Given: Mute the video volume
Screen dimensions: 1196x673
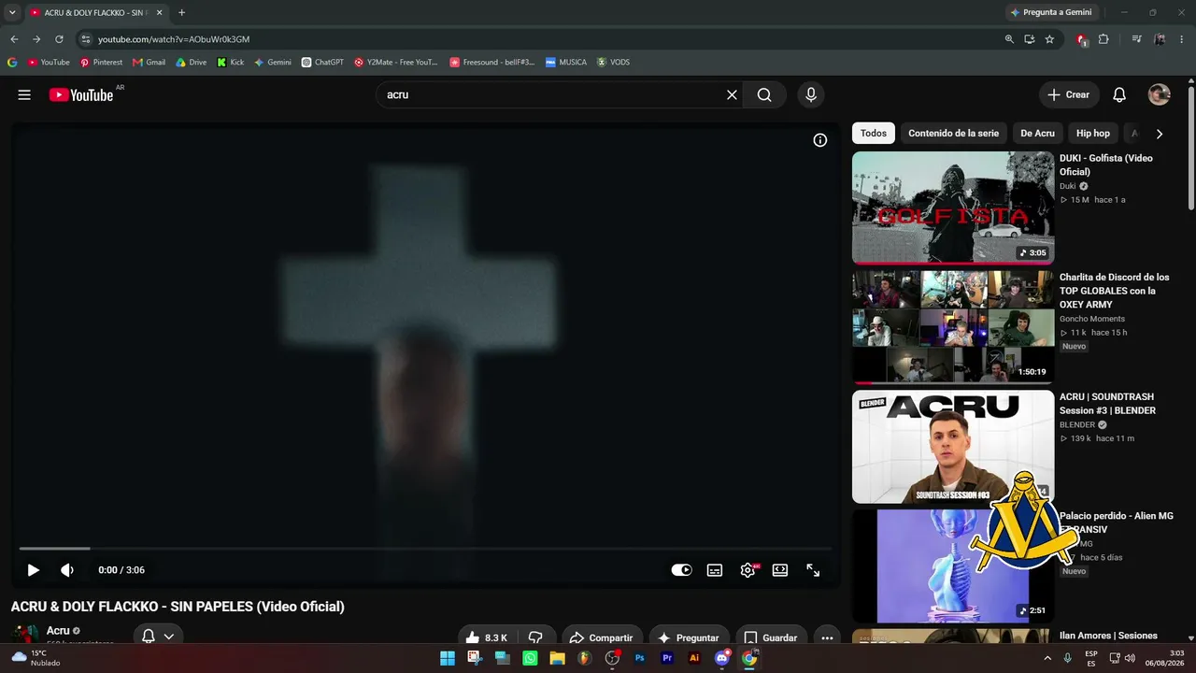Looking at the screenshot, I should tap(67, 570).
